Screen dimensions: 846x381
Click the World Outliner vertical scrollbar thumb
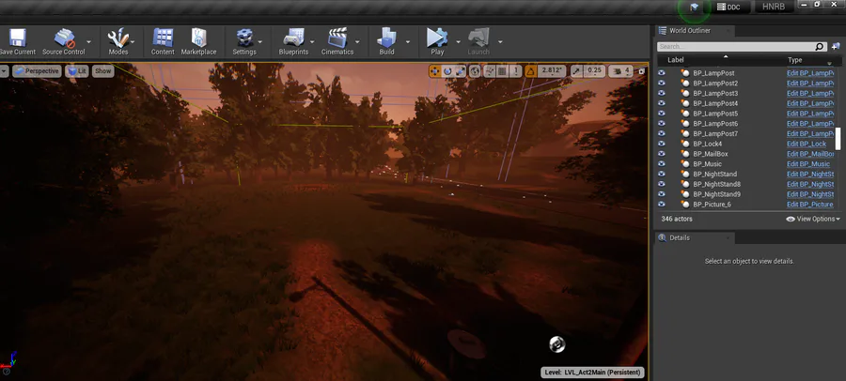pyautogui.click(x=838, y=139)
